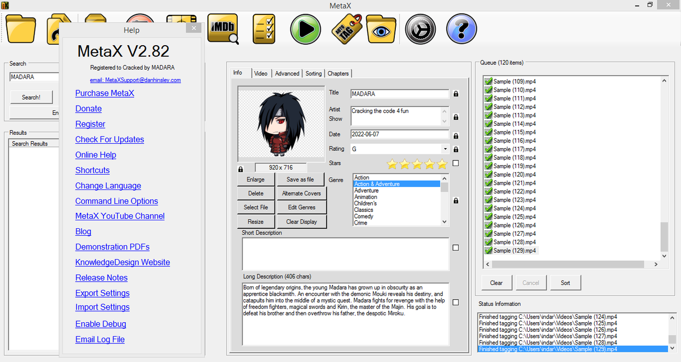Set rating to four stars
The width and height of the screenshot is (681, 362).
pos(430,163)
